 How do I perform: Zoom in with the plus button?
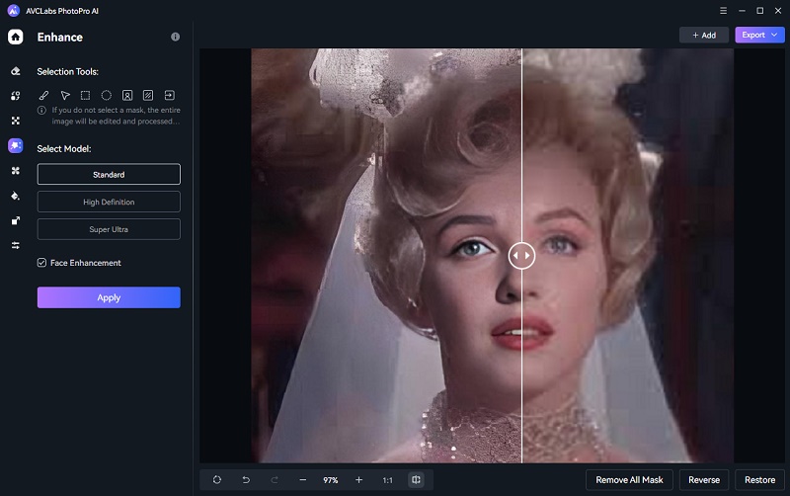tap(358, 480)
